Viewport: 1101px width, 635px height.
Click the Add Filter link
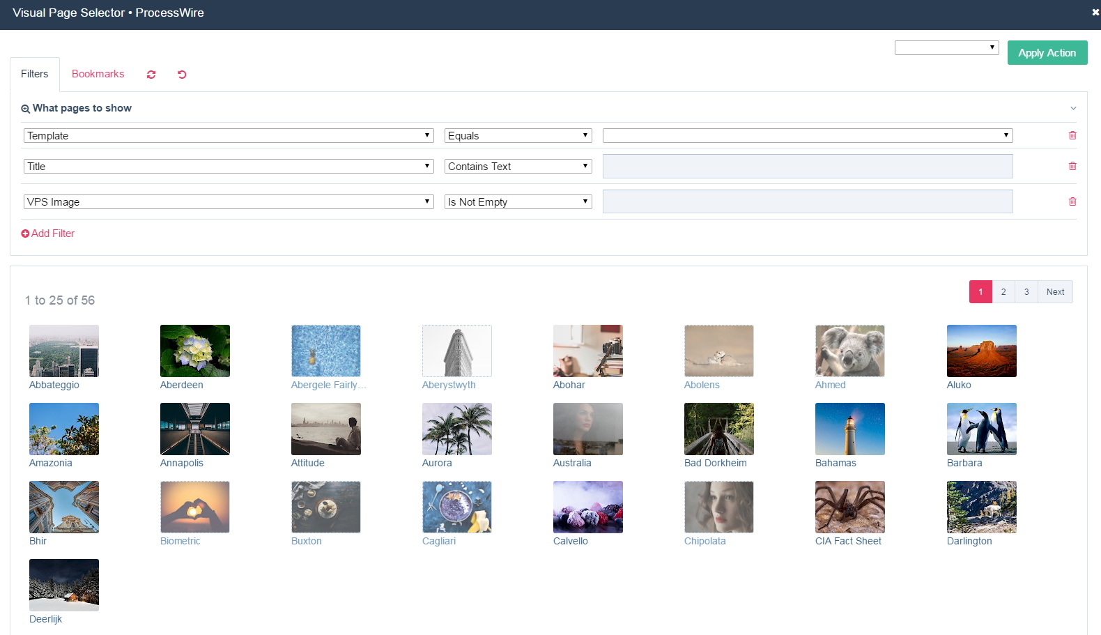click(x=48, y=234)
